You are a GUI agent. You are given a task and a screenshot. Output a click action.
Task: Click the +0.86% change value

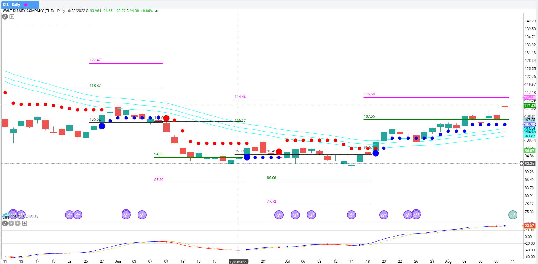(147, 11)
